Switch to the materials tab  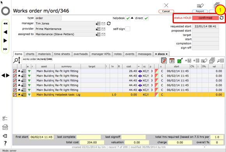[44, 54]
